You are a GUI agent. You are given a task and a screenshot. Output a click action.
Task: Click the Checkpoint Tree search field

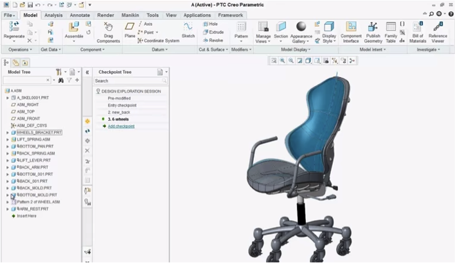pos(129,81)
